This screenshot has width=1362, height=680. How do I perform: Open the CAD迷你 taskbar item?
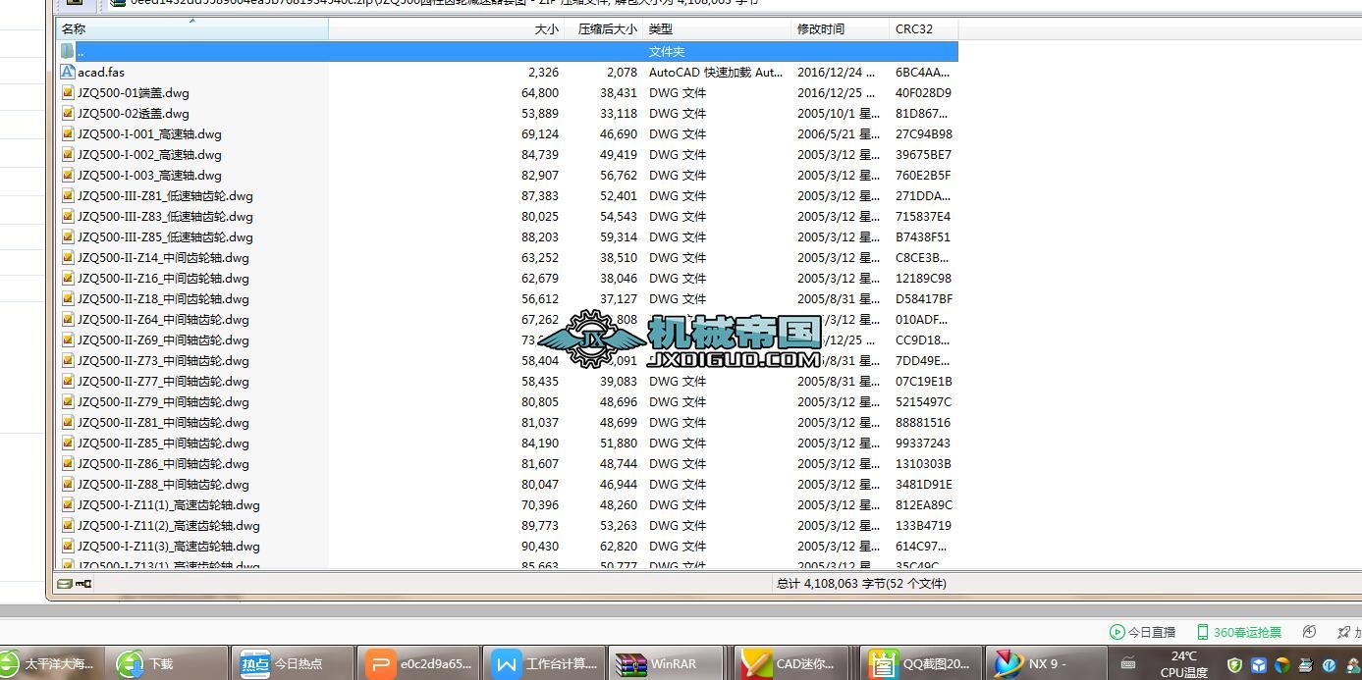coord(793,663)
